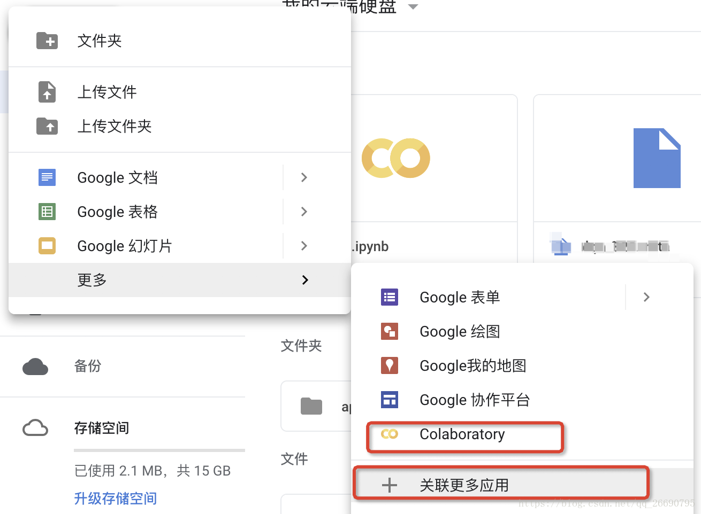Expand the Google 表单 submenu arrow
701x514 pixels.
(x=646, y=297)
